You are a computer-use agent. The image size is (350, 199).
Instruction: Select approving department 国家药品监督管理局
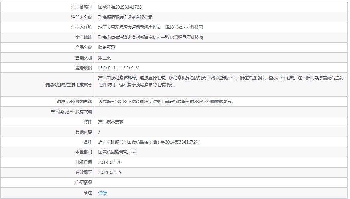tap(117, 152)
